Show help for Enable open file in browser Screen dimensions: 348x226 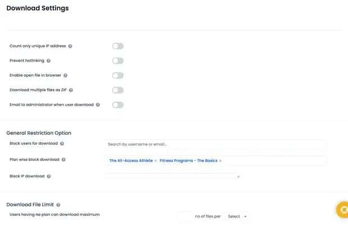[x=65, y=75]
